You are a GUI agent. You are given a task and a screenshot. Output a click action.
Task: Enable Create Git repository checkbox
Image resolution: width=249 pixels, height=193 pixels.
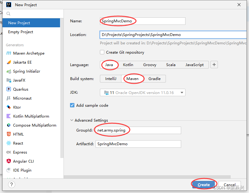tap(102, 52)
